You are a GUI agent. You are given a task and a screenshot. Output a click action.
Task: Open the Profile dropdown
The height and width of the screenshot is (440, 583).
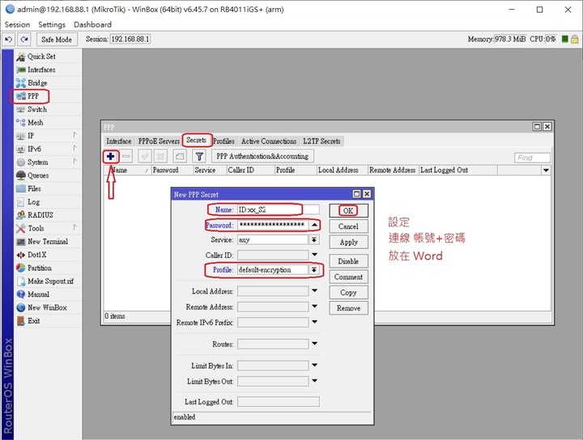(314, 269)
